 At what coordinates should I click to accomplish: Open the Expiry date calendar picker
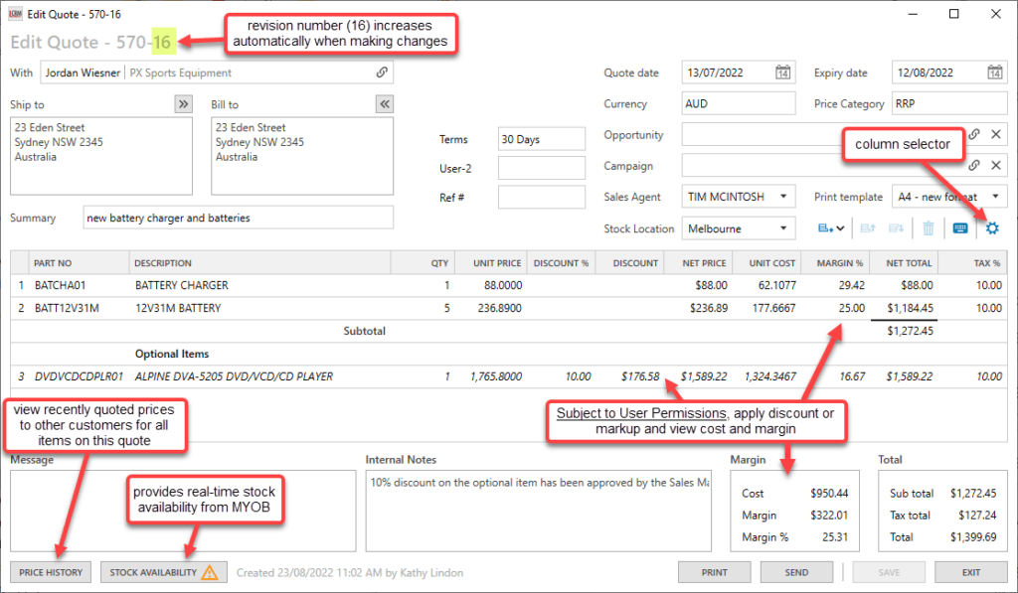click(994, 73)
